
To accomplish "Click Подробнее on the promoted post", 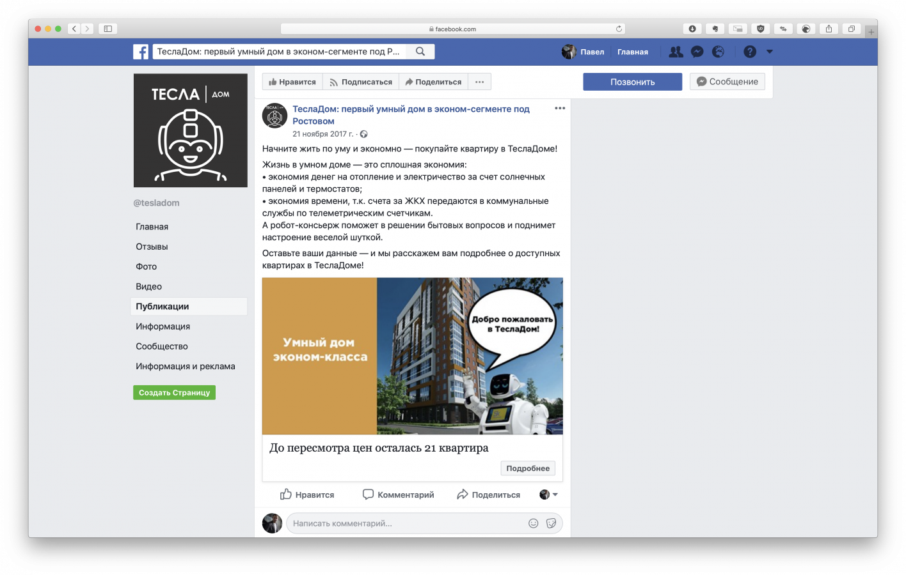I will [527, 468].
